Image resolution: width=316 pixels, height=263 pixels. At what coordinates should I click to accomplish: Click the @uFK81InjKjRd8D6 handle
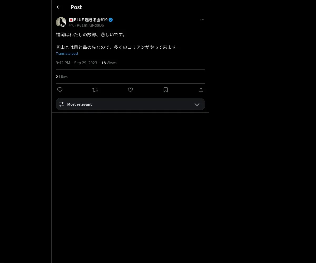pos(86,25)
